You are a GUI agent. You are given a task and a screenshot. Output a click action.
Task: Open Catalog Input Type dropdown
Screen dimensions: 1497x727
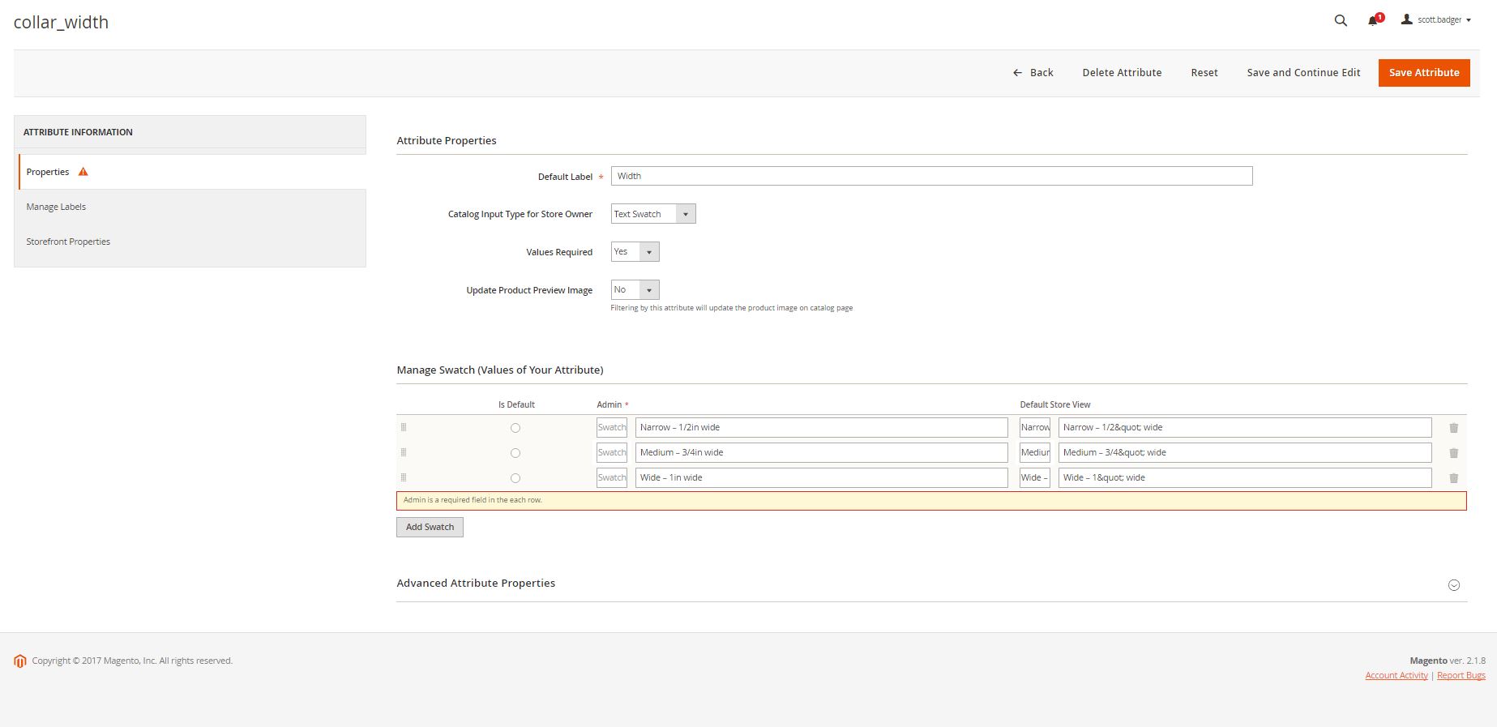click(x=652, y=214)
